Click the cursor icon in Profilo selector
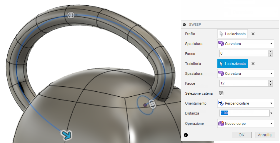 coord(221,34)
